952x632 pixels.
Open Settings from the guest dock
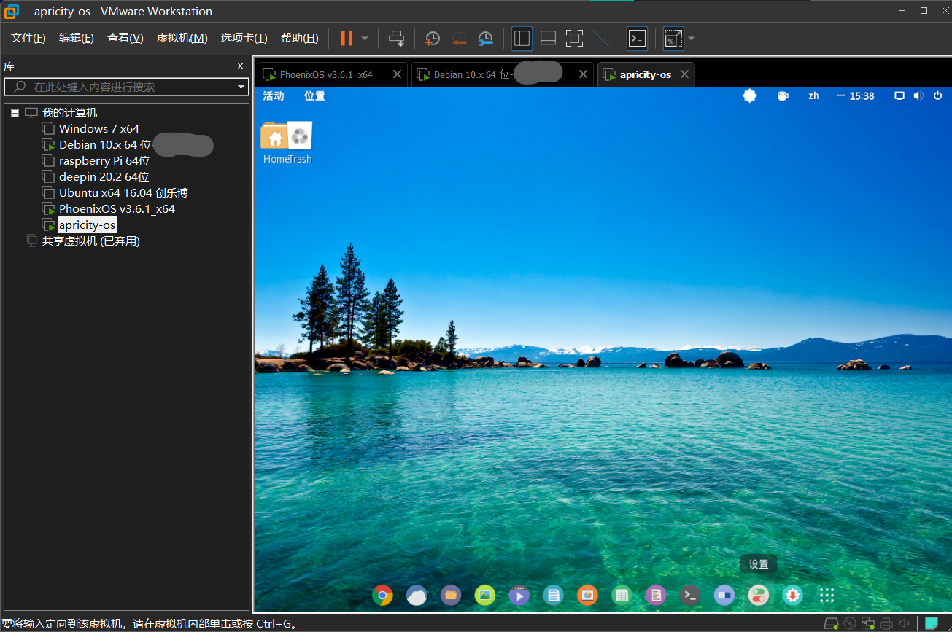point(759,596)
